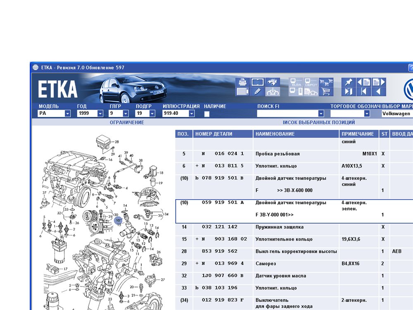Image resolution: width=413 pixels, height=310 pixels.
Task: Click the Print icon in the toolbar
Action: click(x=242, y=82)
